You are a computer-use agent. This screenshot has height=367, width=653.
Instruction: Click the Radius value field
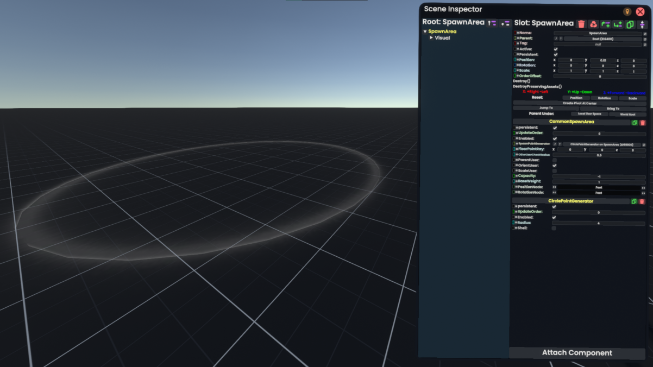[x=598, y=223]
